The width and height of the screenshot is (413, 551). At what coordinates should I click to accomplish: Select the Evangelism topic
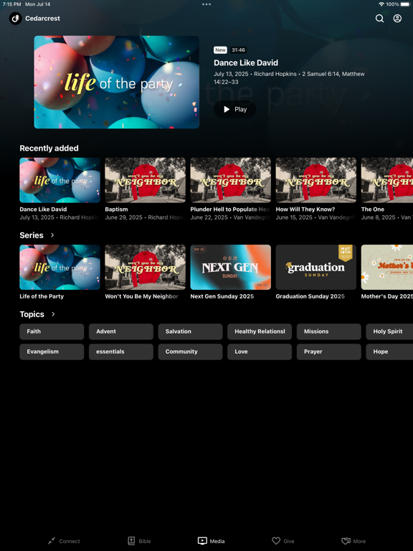(x=52, y=352)
